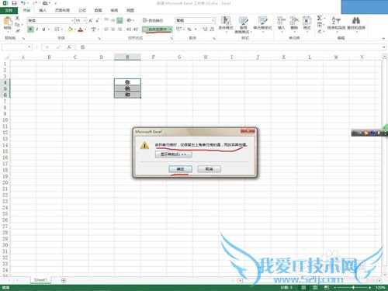Image resolution: width=388 pixels, height=291 pixels.
Task: Click the decrease font size icon
Action: (x=97, y=20)
